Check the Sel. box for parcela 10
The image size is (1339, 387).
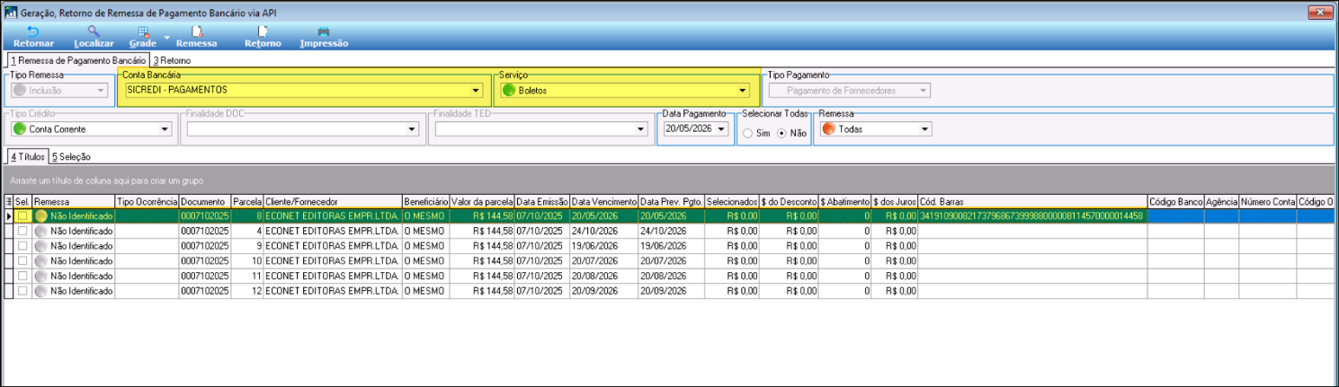(22, 261)
